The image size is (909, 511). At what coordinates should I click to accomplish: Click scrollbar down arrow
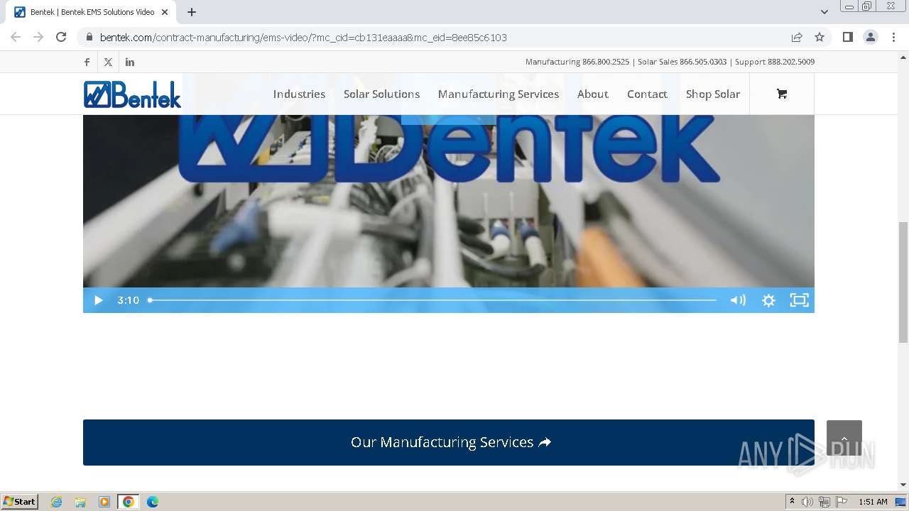903,485
